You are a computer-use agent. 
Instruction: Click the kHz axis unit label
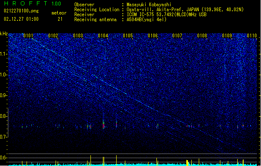point(4,34)
